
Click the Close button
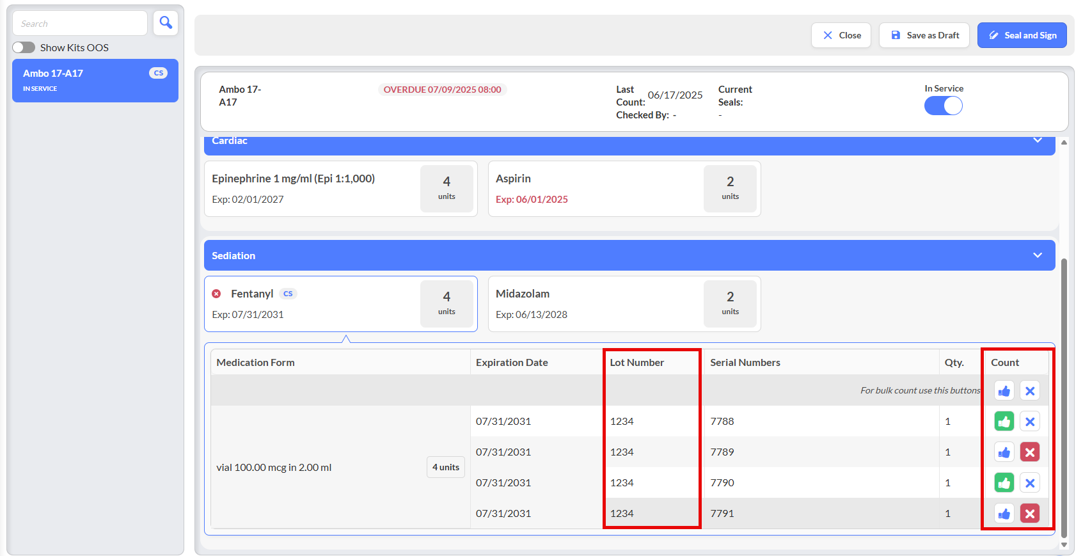(841, 35)
